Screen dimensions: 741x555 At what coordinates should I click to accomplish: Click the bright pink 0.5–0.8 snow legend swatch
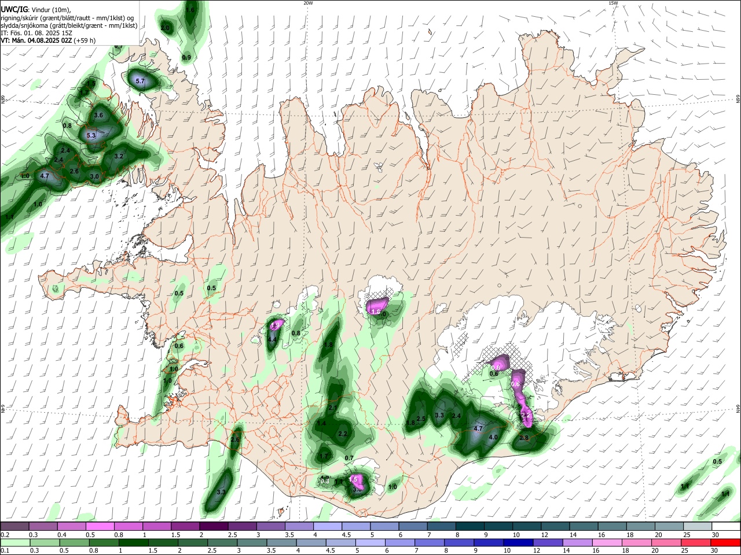(100, 526)
